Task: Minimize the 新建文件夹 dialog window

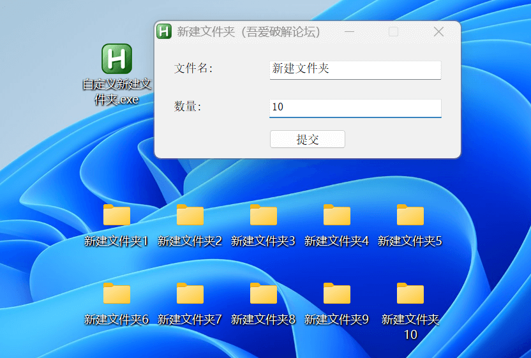Action: click(349, 32)
